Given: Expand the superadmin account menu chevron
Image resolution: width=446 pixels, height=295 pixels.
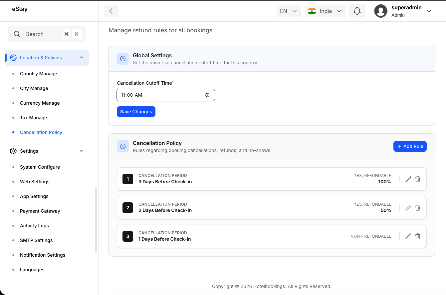Looking at the screenshot, I should point(429,11).
